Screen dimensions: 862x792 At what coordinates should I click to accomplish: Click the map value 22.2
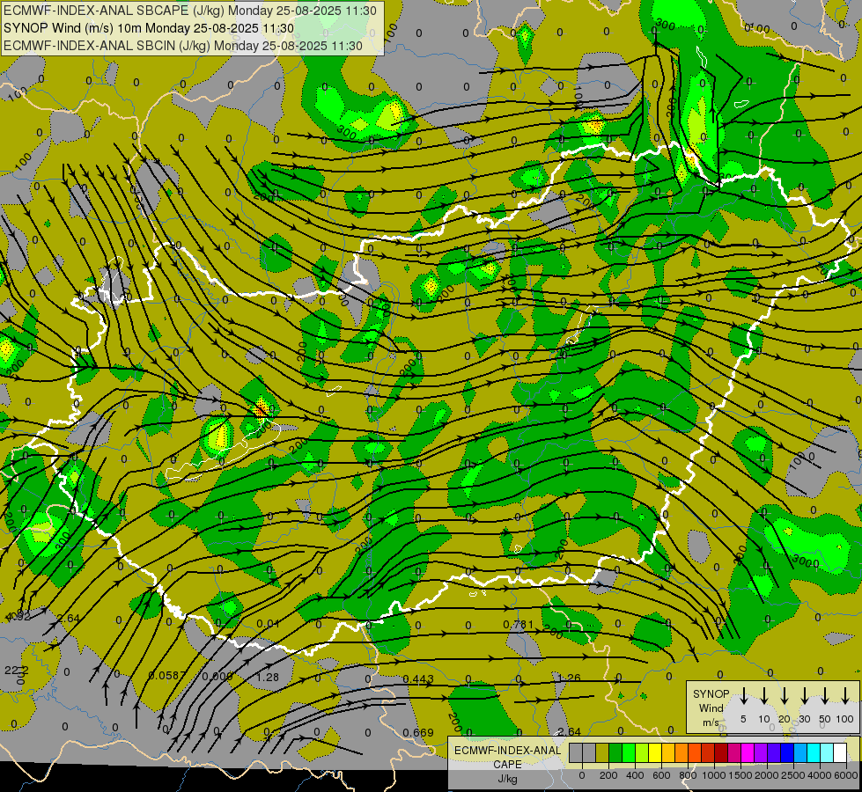pos(16,670)
